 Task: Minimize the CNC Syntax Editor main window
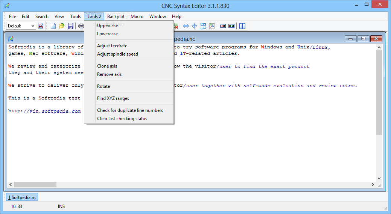[356, 5]
